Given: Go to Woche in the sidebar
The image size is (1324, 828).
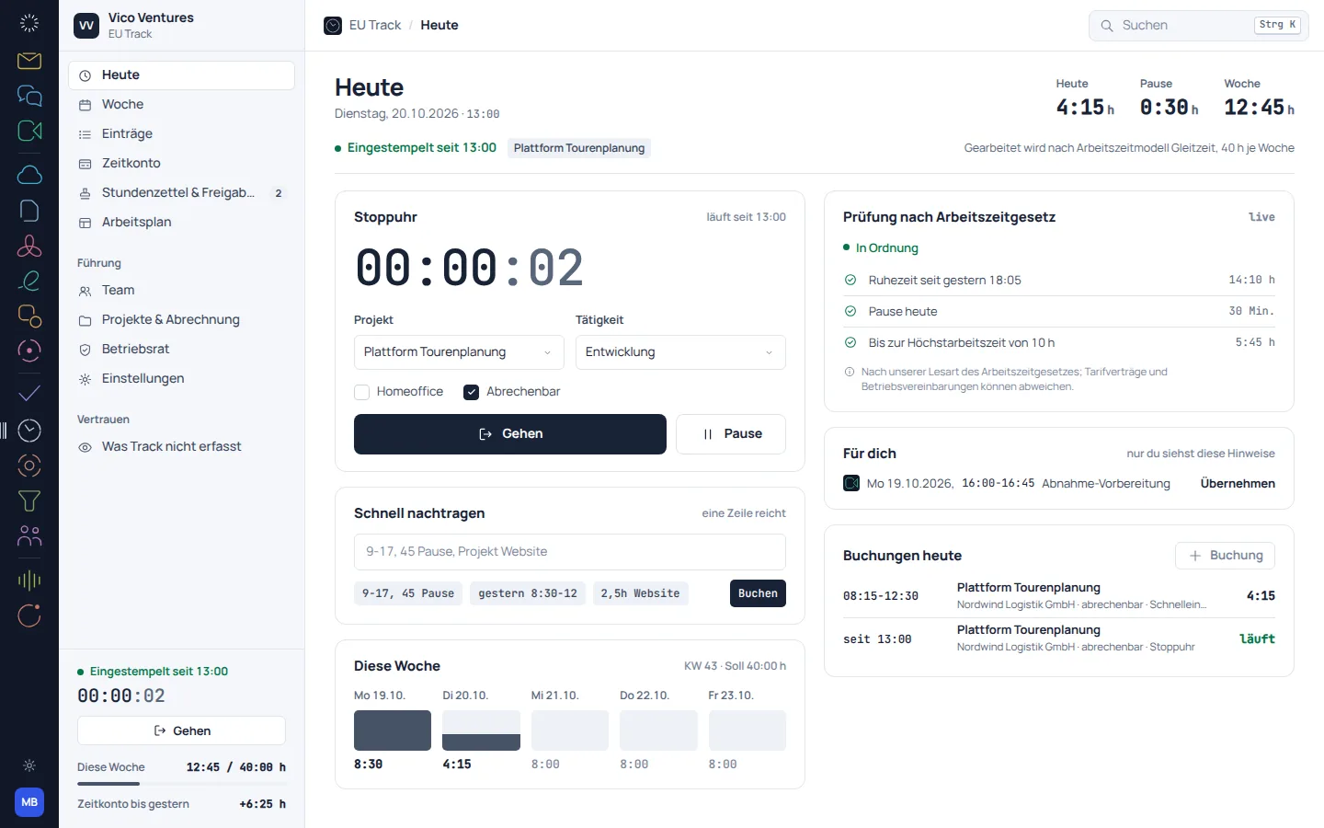Looking at the screenshot, I should point(181,105).
